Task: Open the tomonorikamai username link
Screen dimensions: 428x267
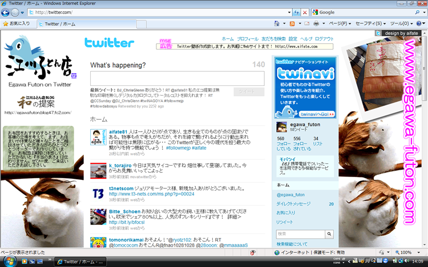Action: click(126, 240)
